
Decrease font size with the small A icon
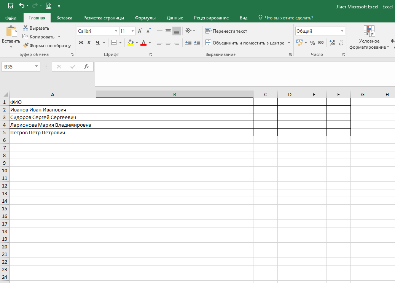[149, 31]
